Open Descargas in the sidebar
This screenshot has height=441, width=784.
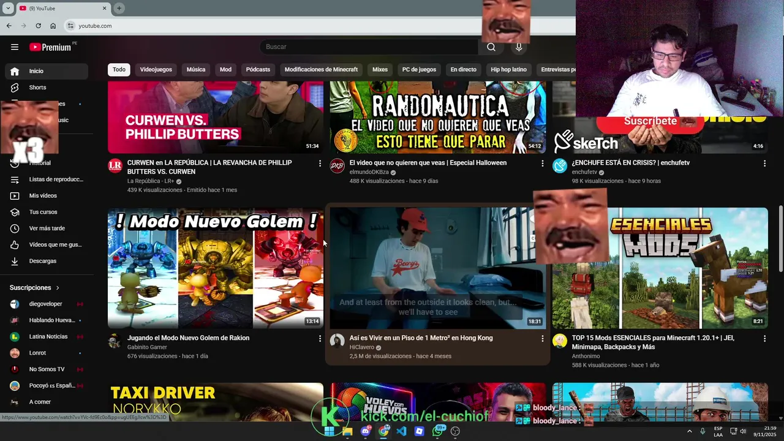[x=47, y=261]
